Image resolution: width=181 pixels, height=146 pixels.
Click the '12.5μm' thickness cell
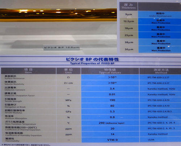[x=129, y=21]
